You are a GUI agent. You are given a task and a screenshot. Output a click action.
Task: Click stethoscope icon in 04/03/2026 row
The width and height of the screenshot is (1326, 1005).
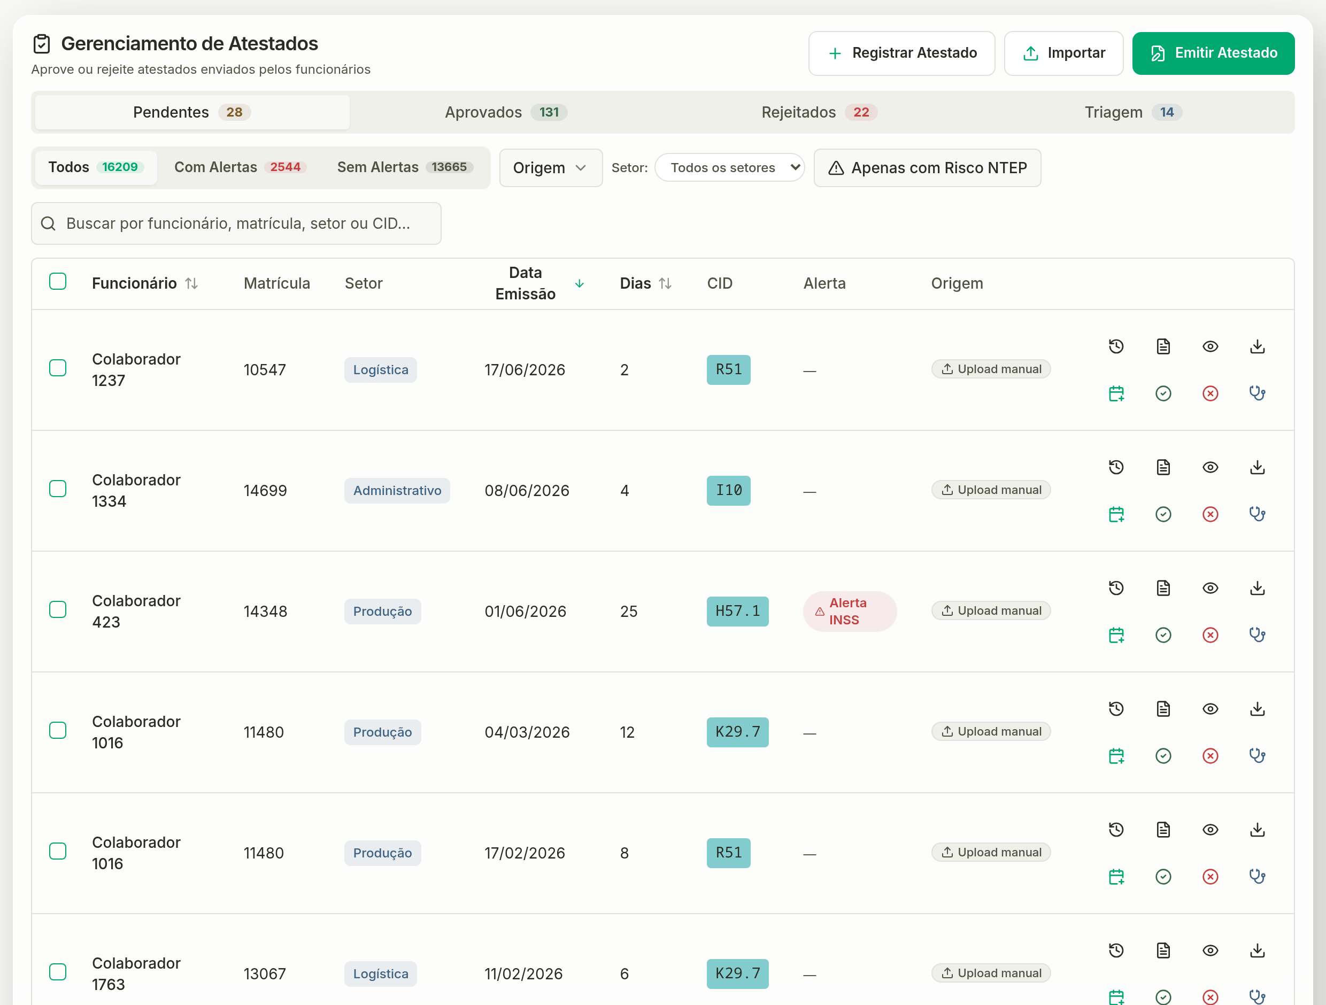point(1257,756)
